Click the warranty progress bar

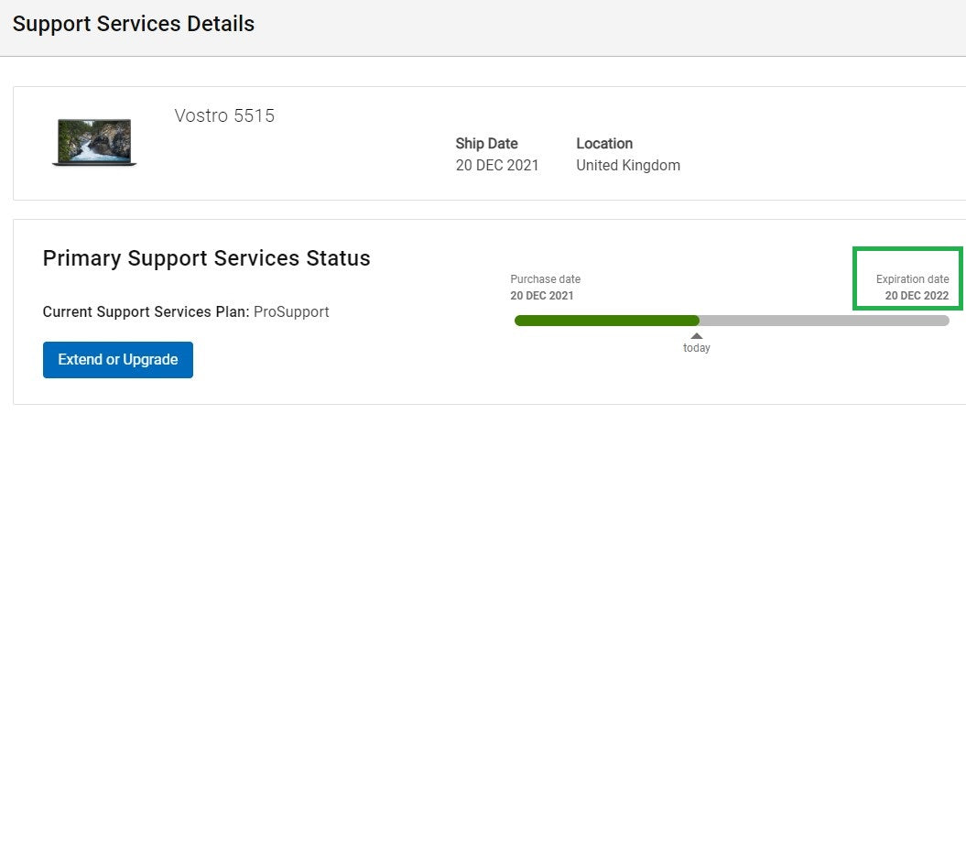click(732, 321)
